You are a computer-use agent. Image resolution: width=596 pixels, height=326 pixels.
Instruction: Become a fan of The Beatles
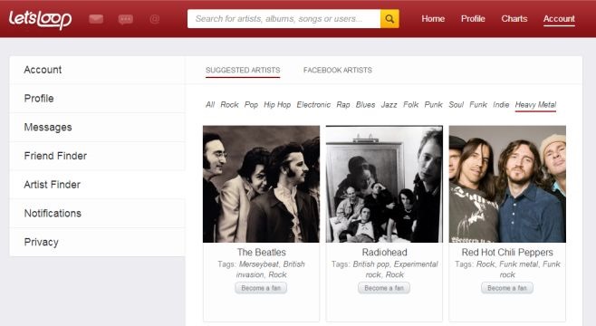pyautogui.click(x=261, y=288)
